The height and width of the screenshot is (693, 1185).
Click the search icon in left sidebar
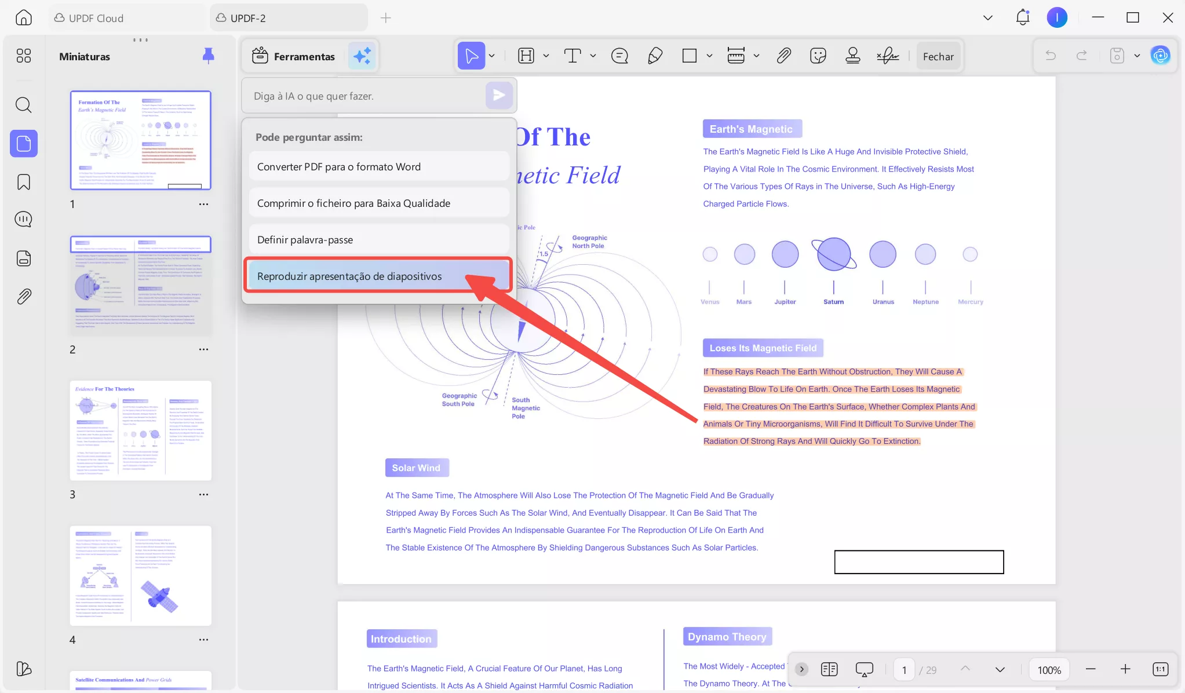[x=23, y=105]
